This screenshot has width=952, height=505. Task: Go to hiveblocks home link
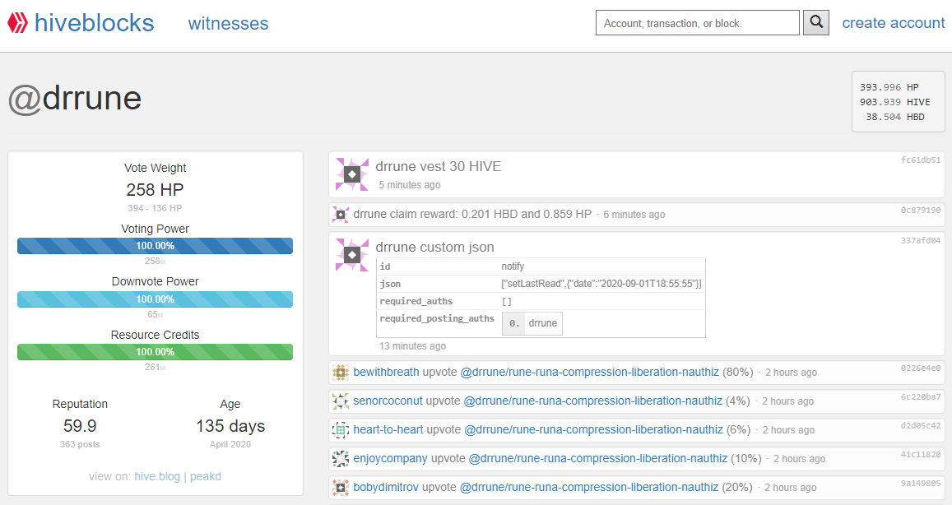[94, 23]
